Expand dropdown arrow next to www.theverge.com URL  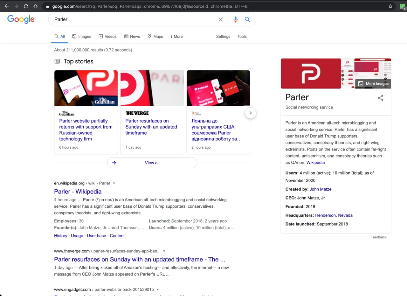[x=164, y=251]
